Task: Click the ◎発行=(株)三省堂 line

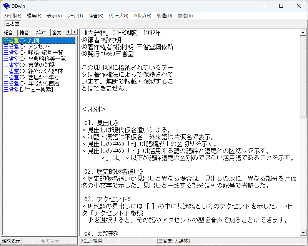Action: point(107,54)
